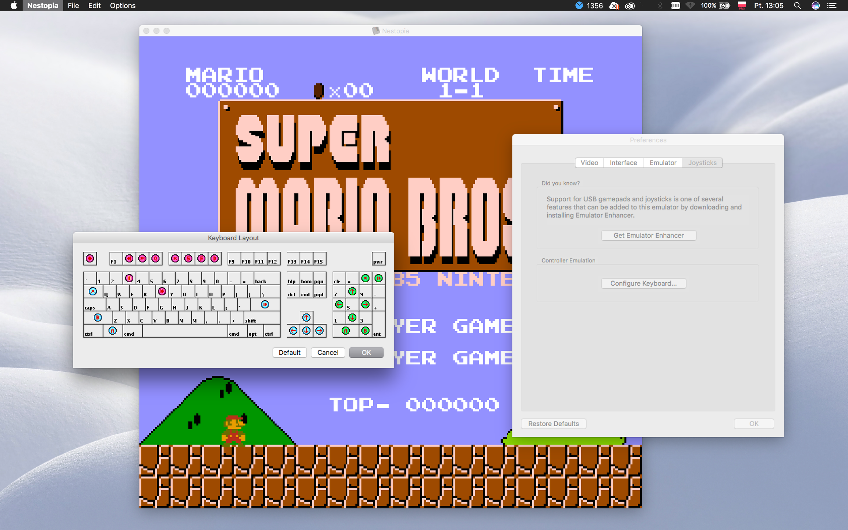
Task: Click the green A icon on numpad
Action: 346,331
